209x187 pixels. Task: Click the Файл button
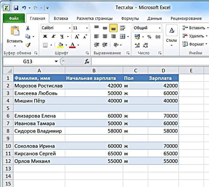click(x=14, y=19)
